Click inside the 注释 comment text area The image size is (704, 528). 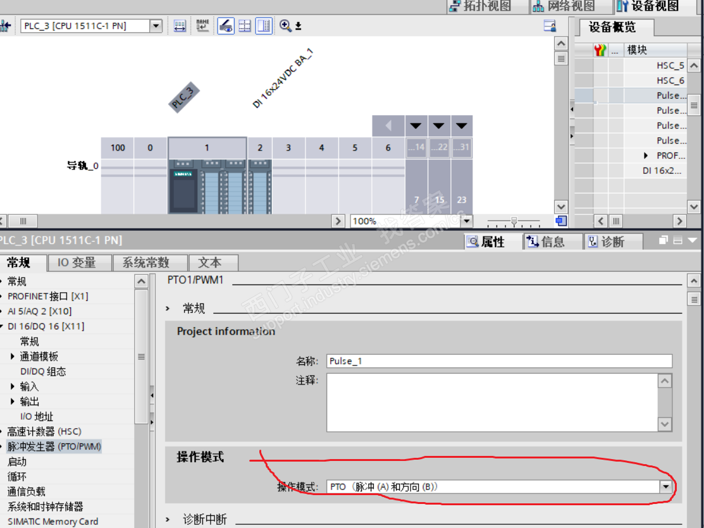point(493,402)
